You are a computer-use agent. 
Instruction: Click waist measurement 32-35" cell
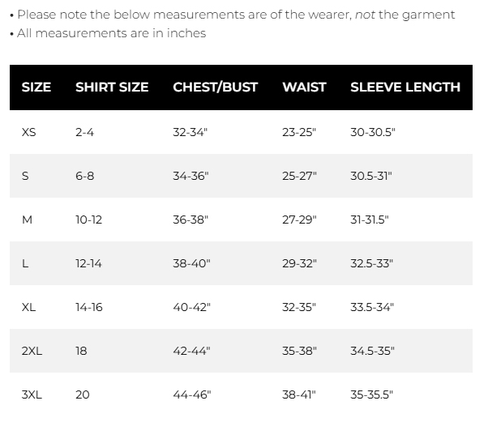(x=299, y=307)
